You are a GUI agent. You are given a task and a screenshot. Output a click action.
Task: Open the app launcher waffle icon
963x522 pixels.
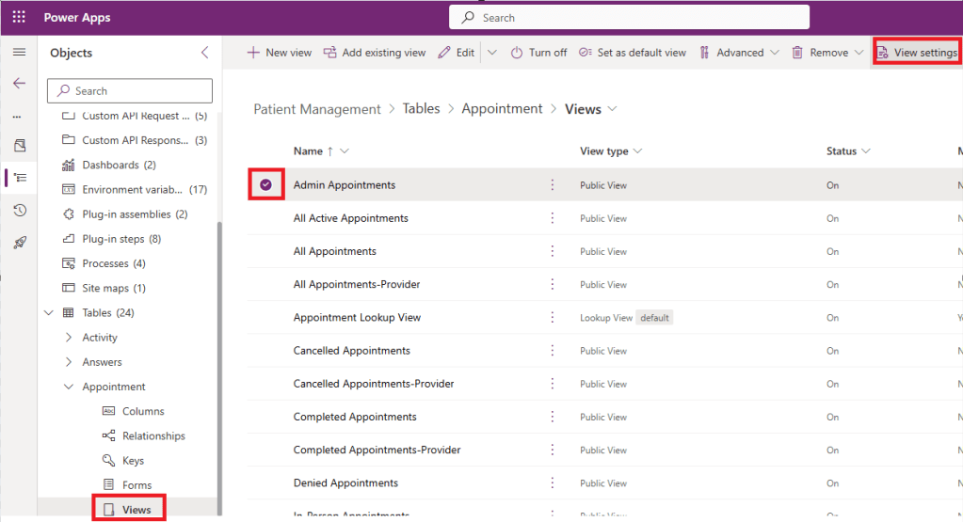click(x=19, y=17)
